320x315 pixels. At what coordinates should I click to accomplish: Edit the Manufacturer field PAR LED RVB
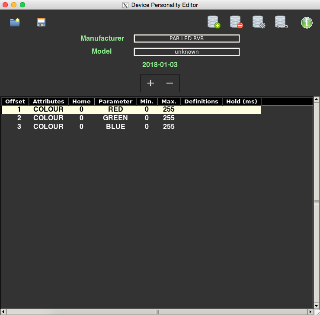pyautogui.click(x=186, y=39)
